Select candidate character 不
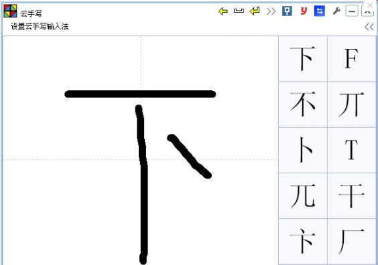 pyautogui.click(x=303, y=104)
